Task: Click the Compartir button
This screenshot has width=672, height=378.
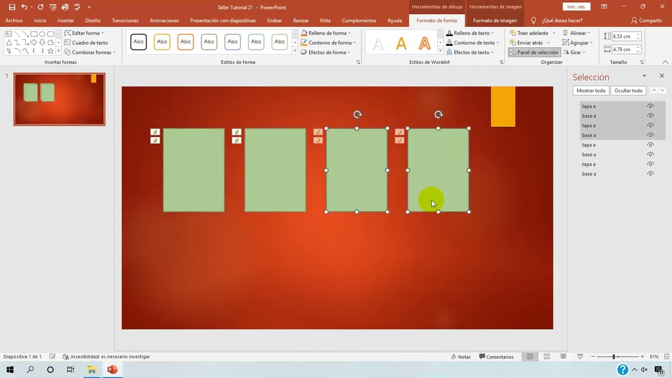Action: point(646,20)
